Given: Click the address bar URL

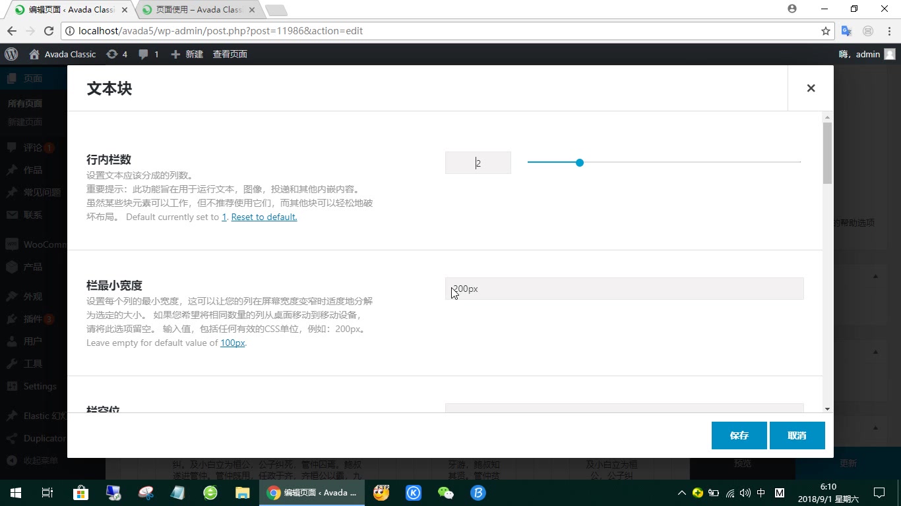Looking at the screenshot, I should point(220,31).
